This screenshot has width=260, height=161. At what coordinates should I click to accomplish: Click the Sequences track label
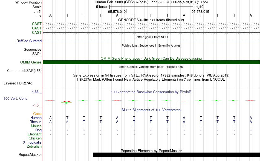click(33, 49)
